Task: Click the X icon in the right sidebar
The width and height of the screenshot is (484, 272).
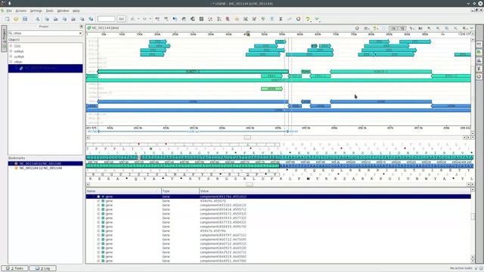Action: [x=479, y=69]
